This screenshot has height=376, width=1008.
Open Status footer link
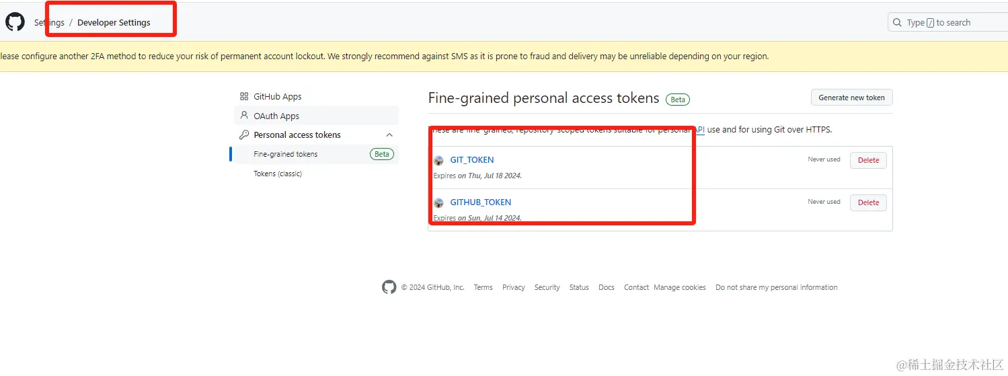[579, 287]
